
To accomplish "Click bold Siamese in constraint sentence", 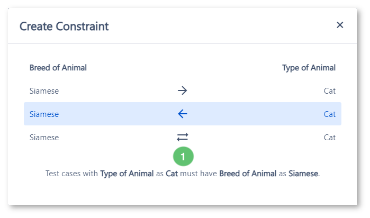I will click(x=303, y=174).
